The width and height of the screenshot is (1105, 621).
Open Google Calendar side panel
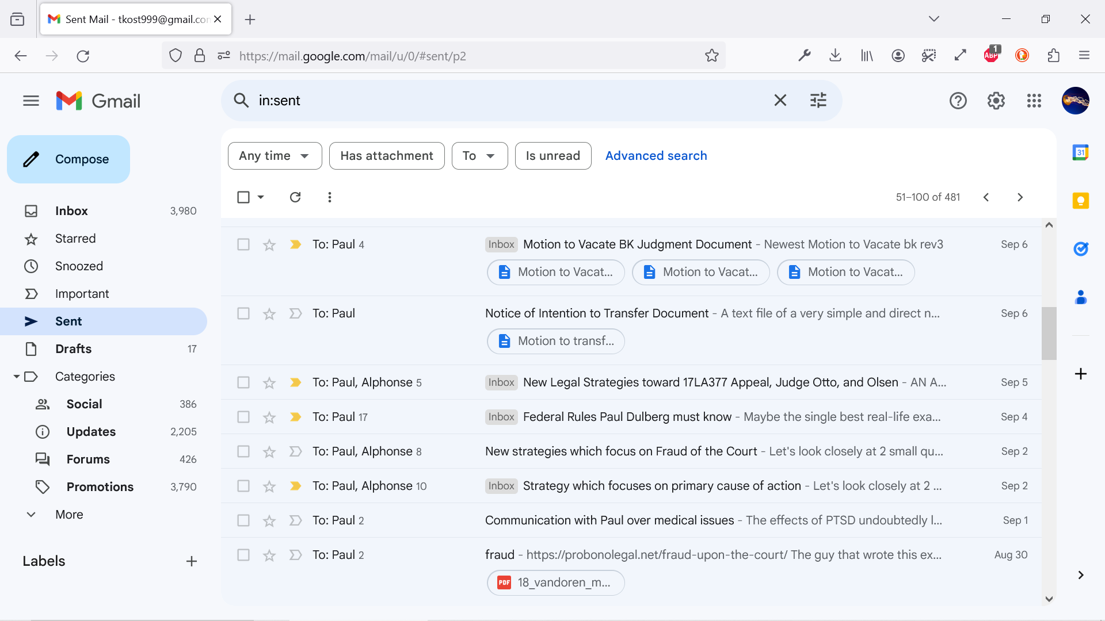pos(1080,152)
